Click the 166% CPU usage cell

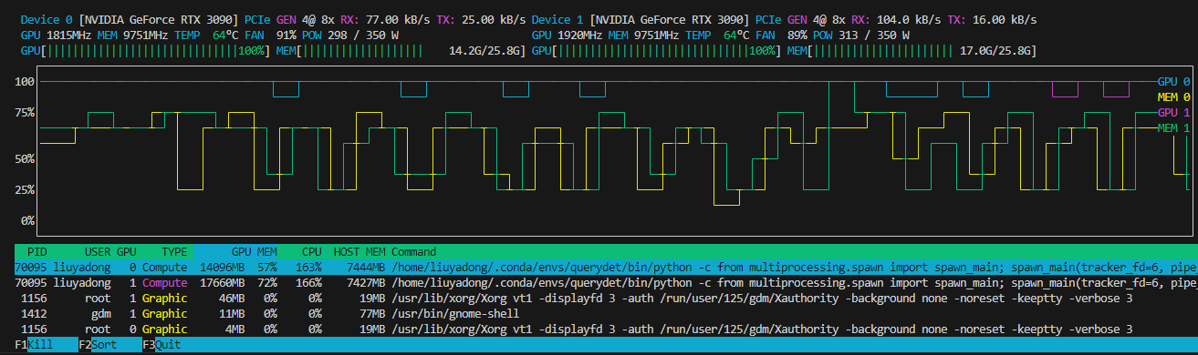tap(309, 283)
